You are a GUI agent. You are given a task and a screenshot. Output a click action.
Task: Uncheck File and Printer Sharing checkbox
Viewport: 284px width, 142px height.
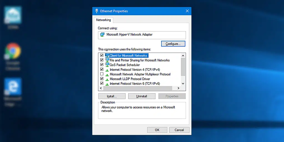click(x=102, y=60)
